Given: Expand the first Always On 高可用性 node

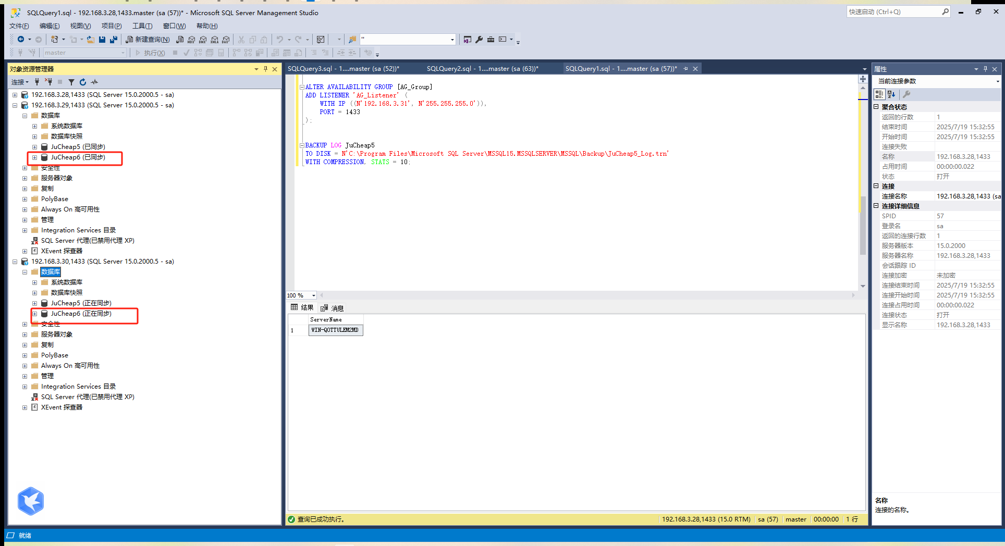Looking at the screenshot, I should pos(24,209).
